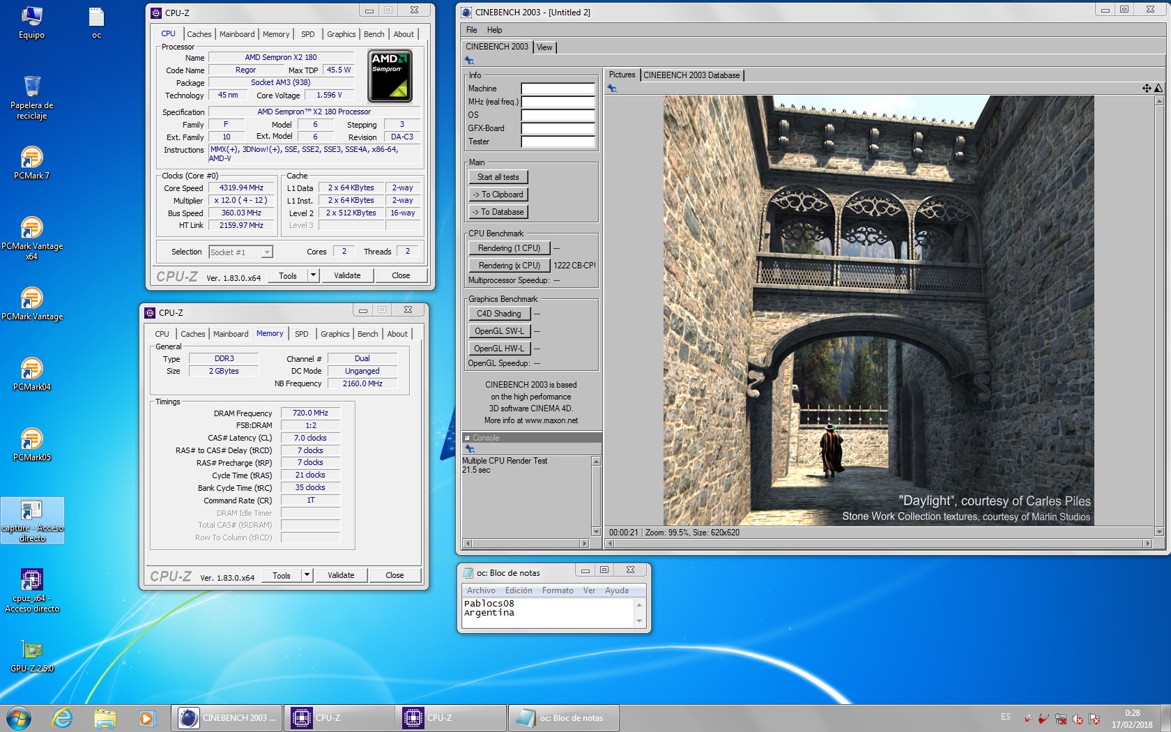Open Internet Explorer from taskbar
The height and width of the screenshot is (732, 1171).
point(62,717)
